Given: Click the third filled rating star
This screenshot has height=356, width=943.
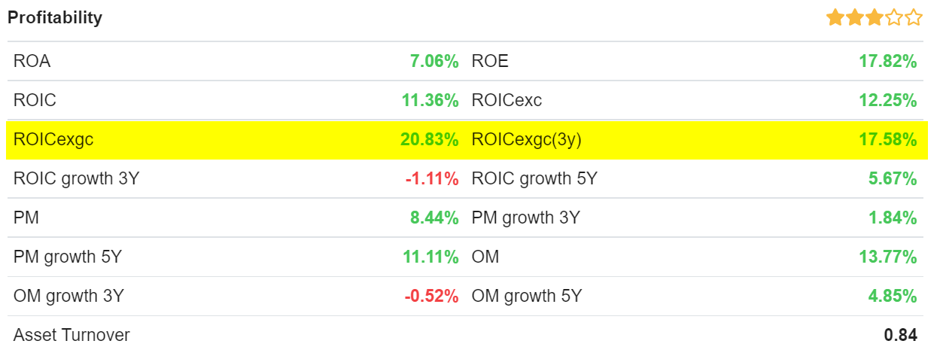Looking at the screenshot, I should [874, 18].
